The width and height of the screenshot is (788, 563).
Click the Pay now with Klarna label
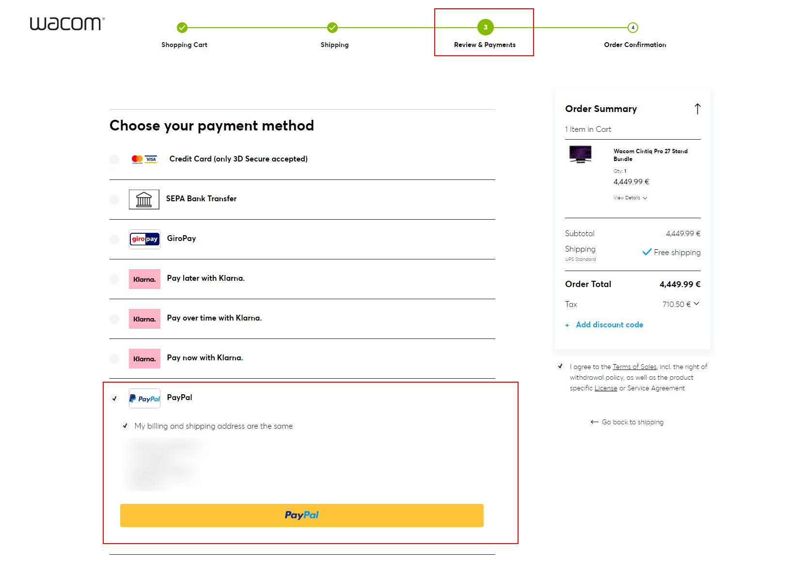[205, 358]
